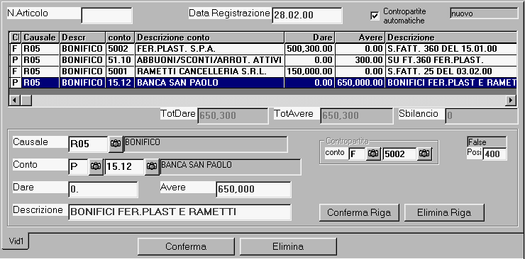Screen dimensions: 525x259
Task: Click description S.FATT. 360 DEL 15.01.00
Action: (451, 49)
